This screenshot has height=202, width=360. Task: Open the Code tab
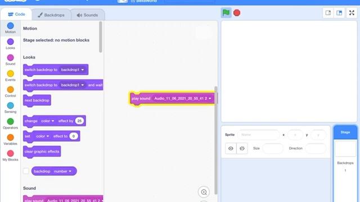pos(16,14)
